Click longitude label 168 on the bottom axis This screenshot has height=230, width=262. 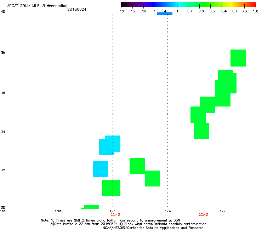click(58, 211)
